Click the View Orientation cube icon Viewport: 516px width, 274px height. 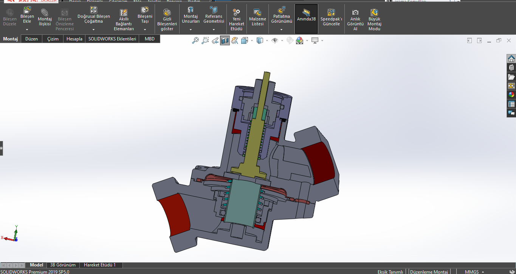click(244, 40)
